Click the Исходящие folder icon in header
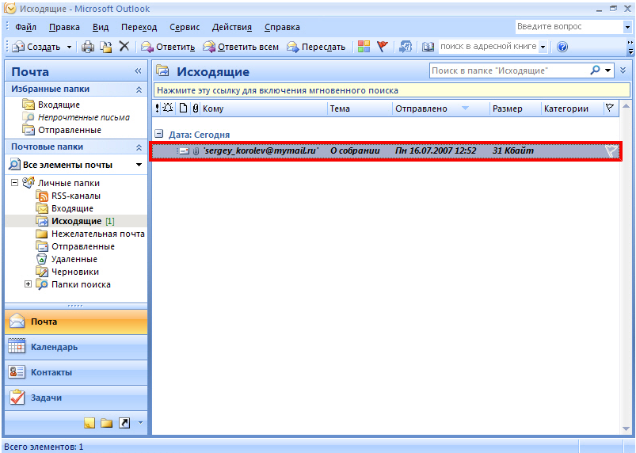The width and height of the screenshot is (636, 453). tap(162, 71)
